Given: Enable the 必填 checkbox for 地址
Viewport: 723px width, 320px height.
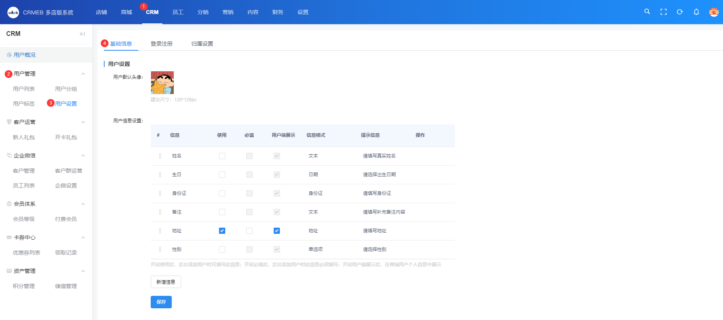Looking at the screenshot, I should tap(249, 231).
